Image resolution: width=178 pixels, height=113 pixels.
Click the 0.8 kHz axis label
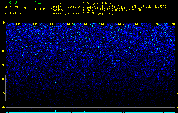pyautogui.click(x=2, y=79)
